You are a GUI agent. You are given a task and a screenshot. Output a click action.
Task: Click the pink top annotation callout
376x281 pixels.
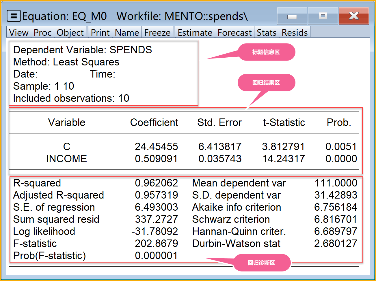coord(266,52)
